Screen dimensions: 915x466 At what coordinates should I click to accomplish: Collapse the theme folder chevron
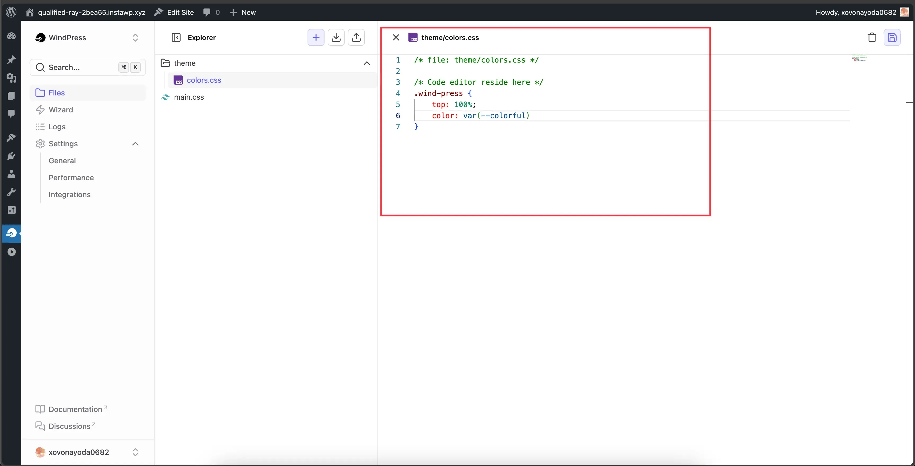point(367,63)
